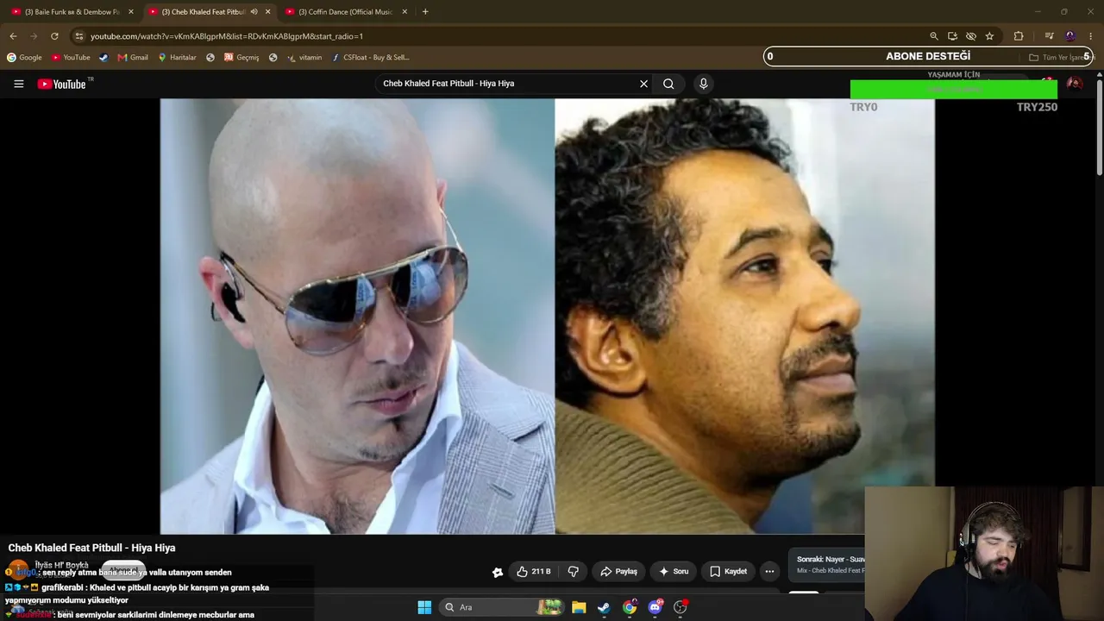Viewport: 1104px width, 621px height.
Task: Click the crossed-eye icon in address bar
Action: 971,36
